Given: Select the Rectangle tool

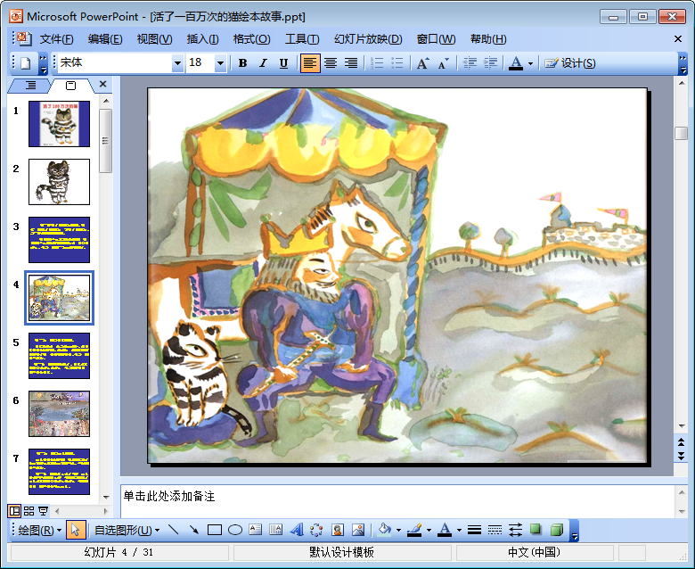Looking at the screenshot, I should 215,530.
